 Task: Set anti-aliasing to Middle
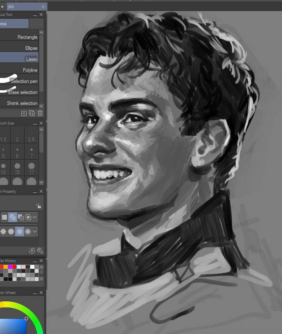[x=20, y=232]
